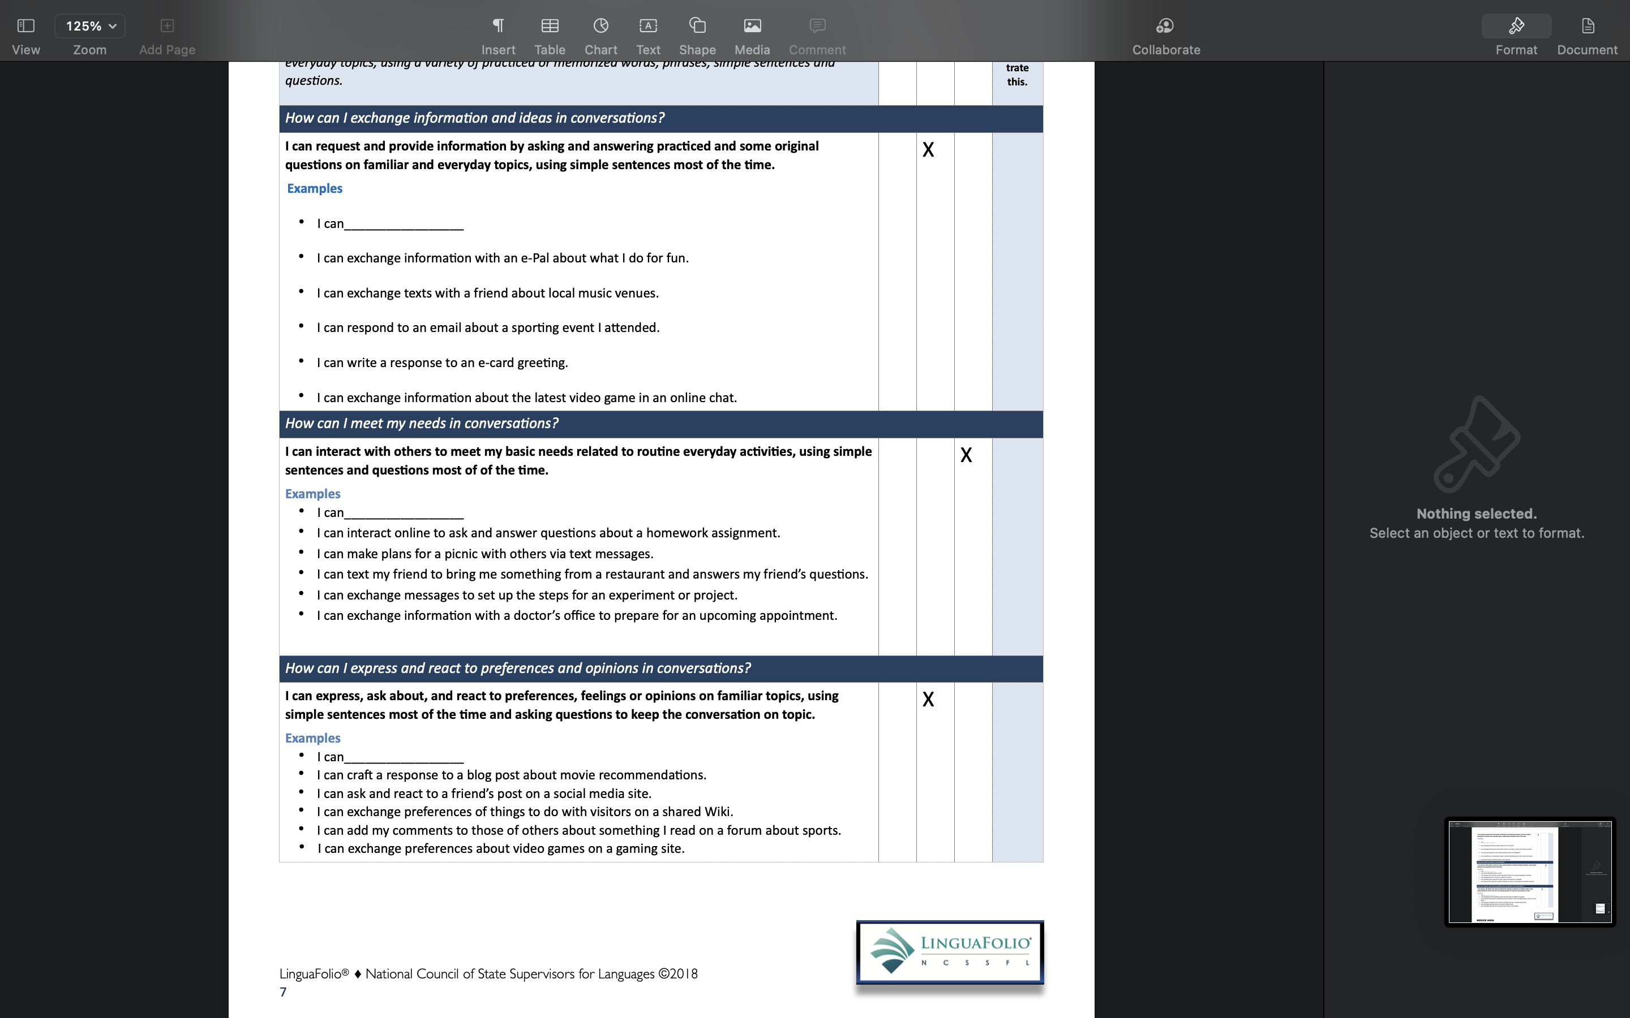This screenshot has height=1018, width=1630.
Task: Click the footer text 'LinguaFolio® National Council of State Supervisors'
Action: 488,973
